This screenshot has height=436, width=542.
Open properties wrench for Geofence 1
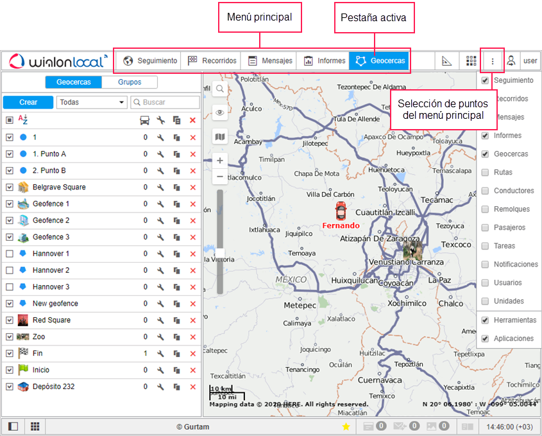pos(161,204)
